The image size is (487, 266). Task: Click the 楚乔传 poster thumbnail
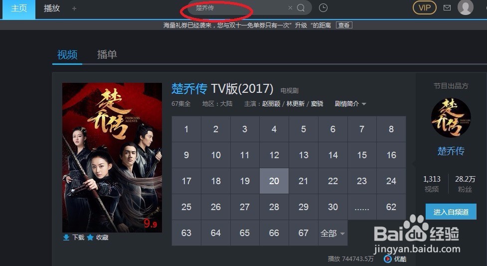[112, 157]
